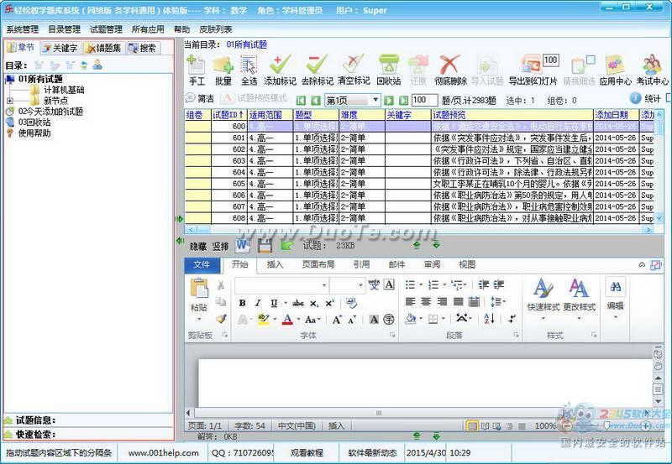Click the questions-per-page input field showing 100
Viewport: 672px width, 464px height.
tap(424, 100)
